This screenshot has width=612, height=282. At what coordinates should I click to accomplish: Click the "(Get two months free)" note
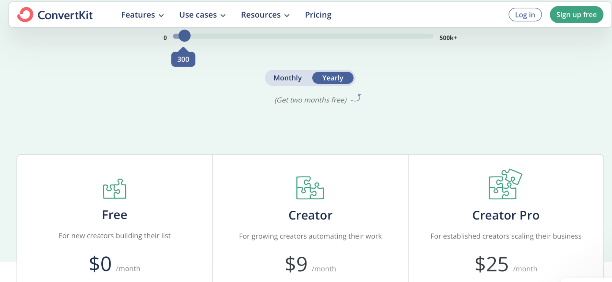(310, 100)
